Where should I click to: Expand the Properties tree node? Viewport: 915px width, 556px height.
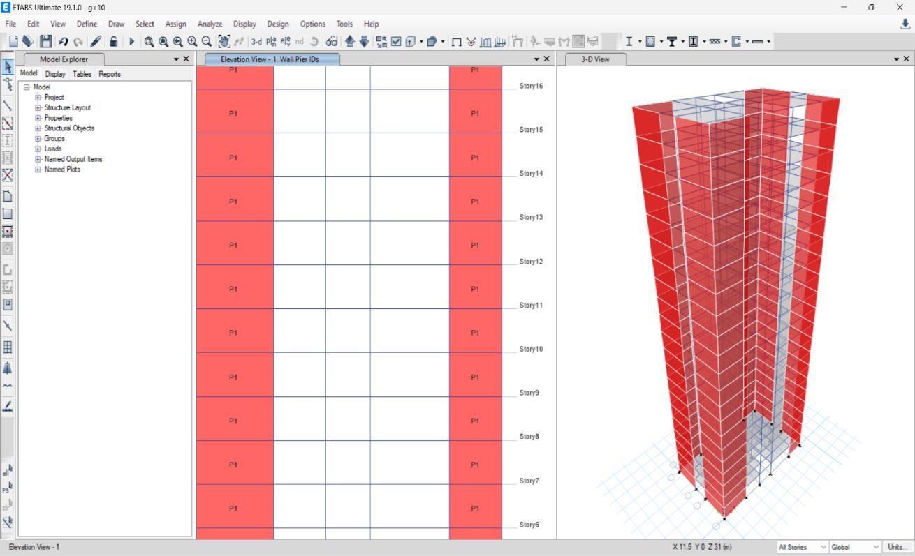point(38,118)
